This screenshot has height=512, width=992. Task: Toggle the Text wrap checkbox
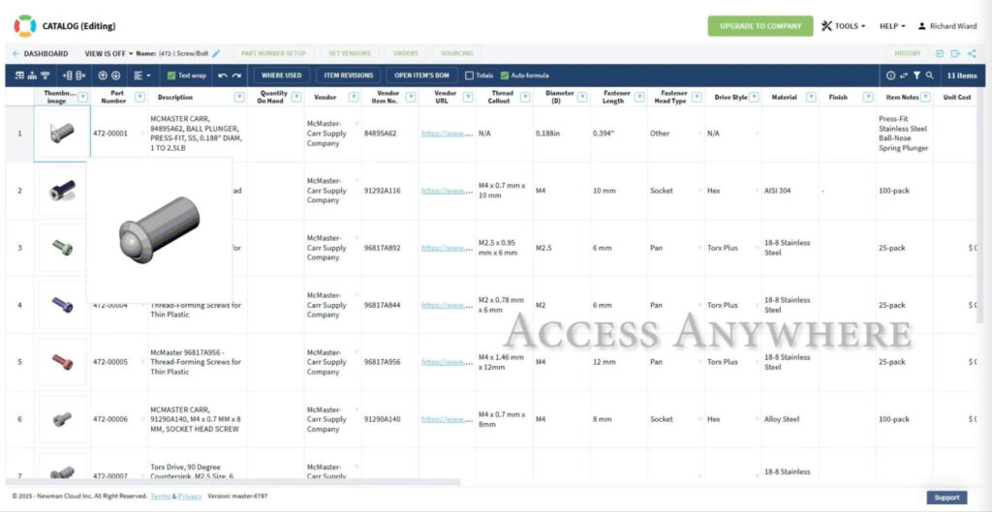[x=170, y=75]
